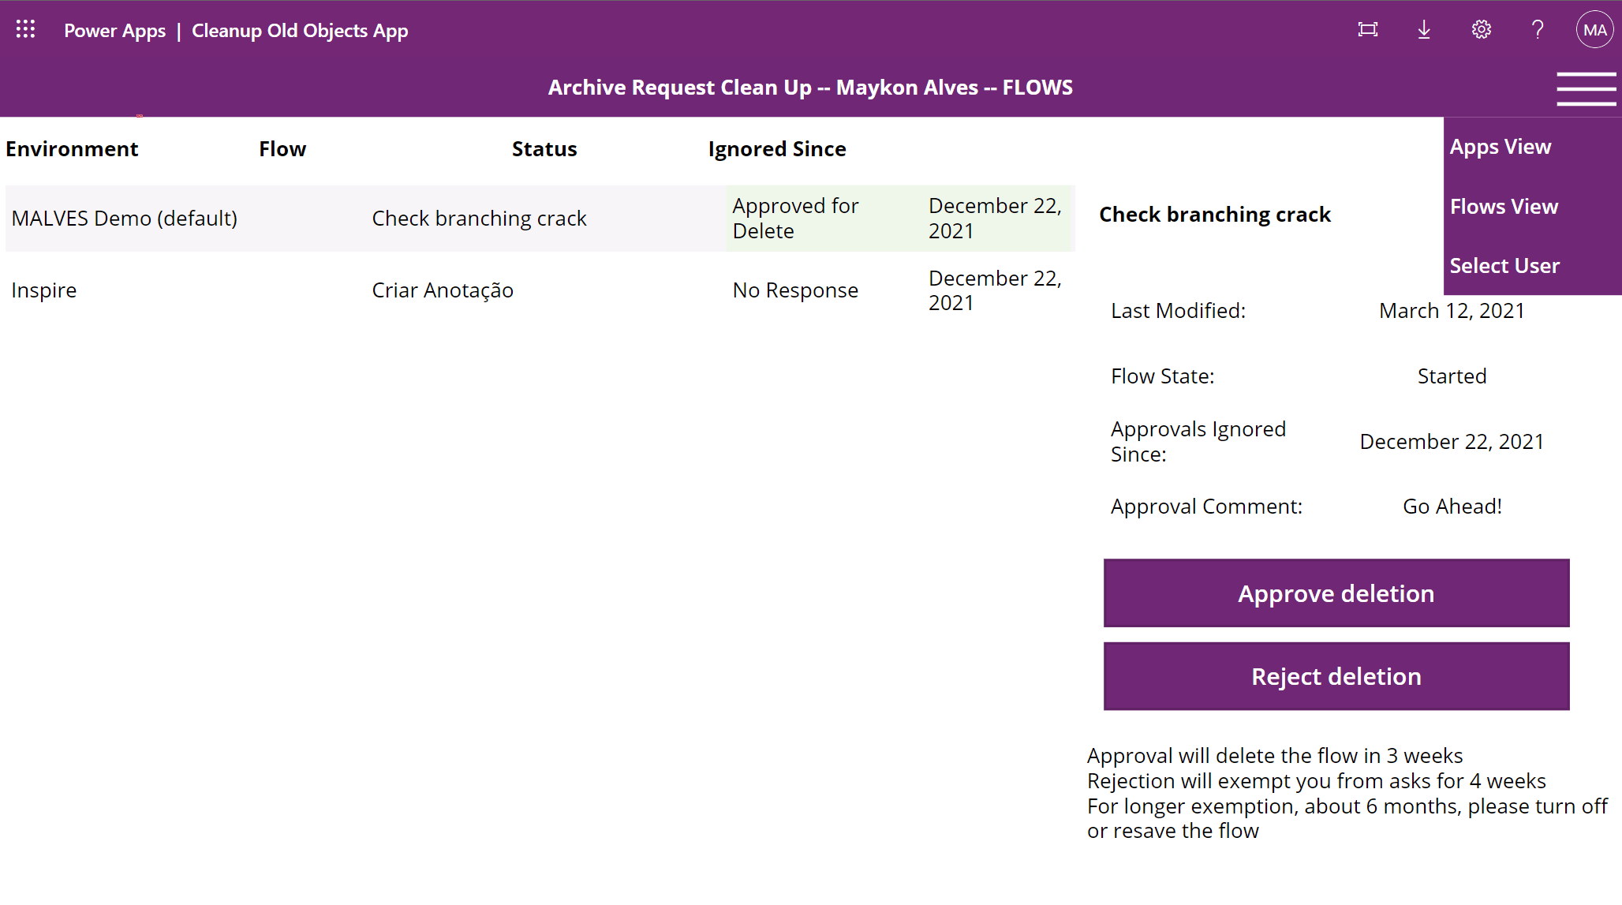Collapse the hamburger menu
The height and width of the screenshot is (905, 1622).
[x=1586, y=88]
